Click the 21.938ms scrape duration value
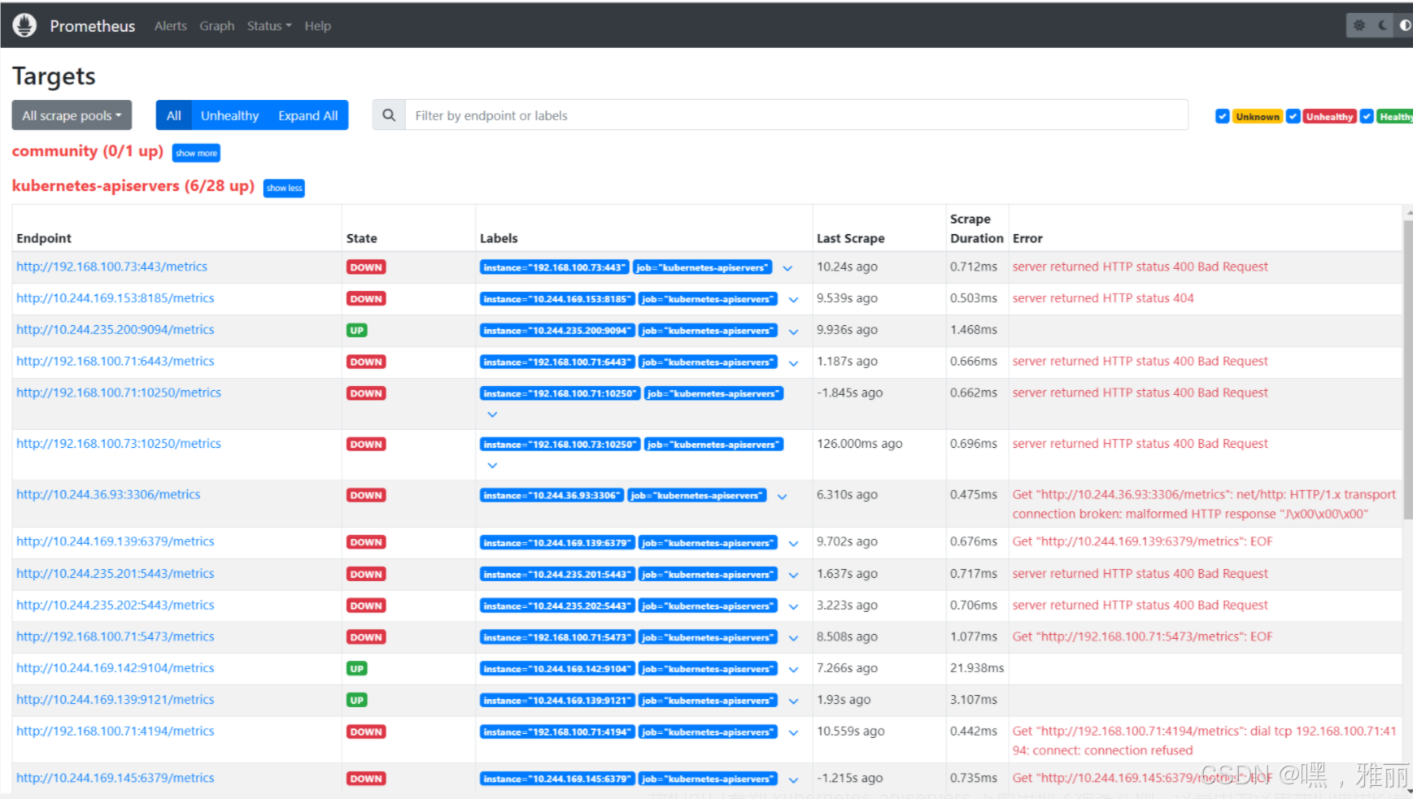 pyautogui.click(x=977, y=668)
